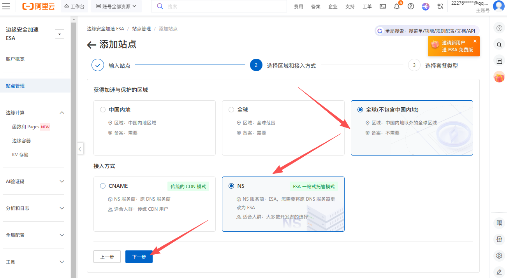
Task: Expand the AI验证码 section
Action: (x=62, y=182)
